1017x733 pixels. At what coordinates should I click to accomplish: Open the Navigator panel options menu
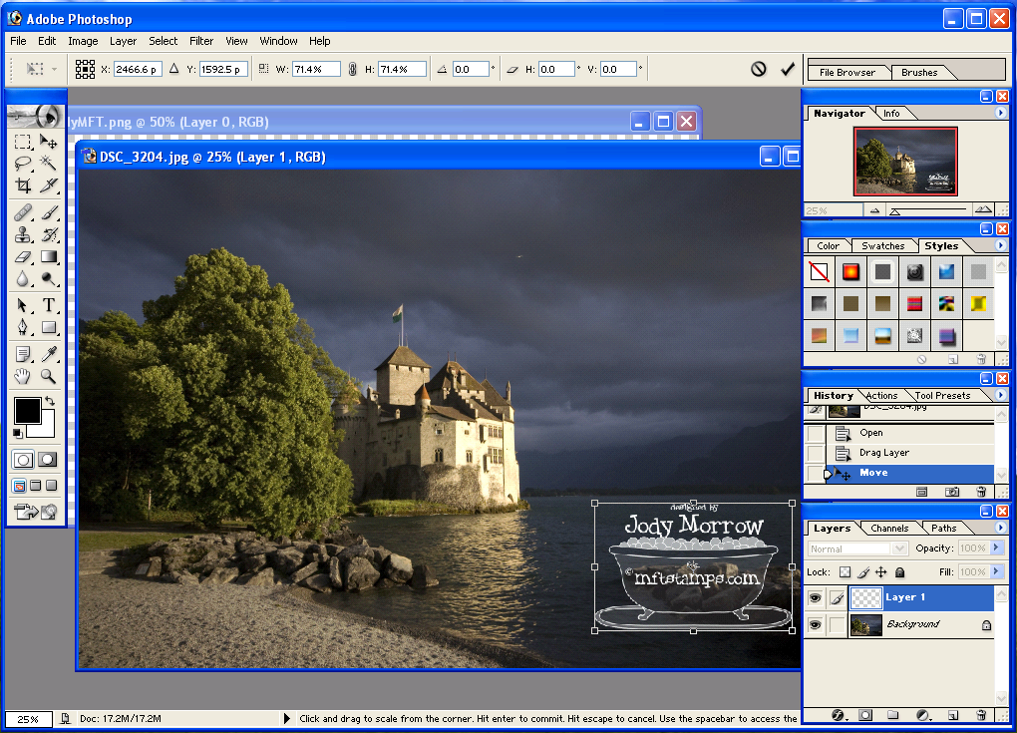point(1000,113)
